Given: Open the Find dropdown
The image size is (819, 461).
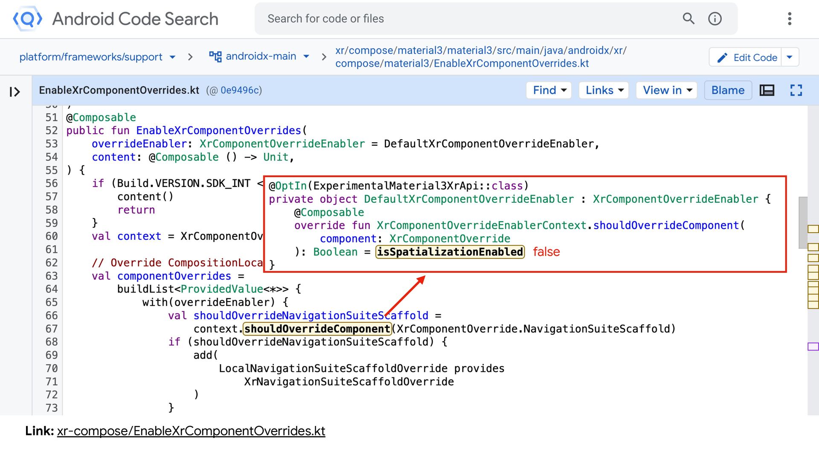Looking at the screenshot, I should (x=549, y=90).
